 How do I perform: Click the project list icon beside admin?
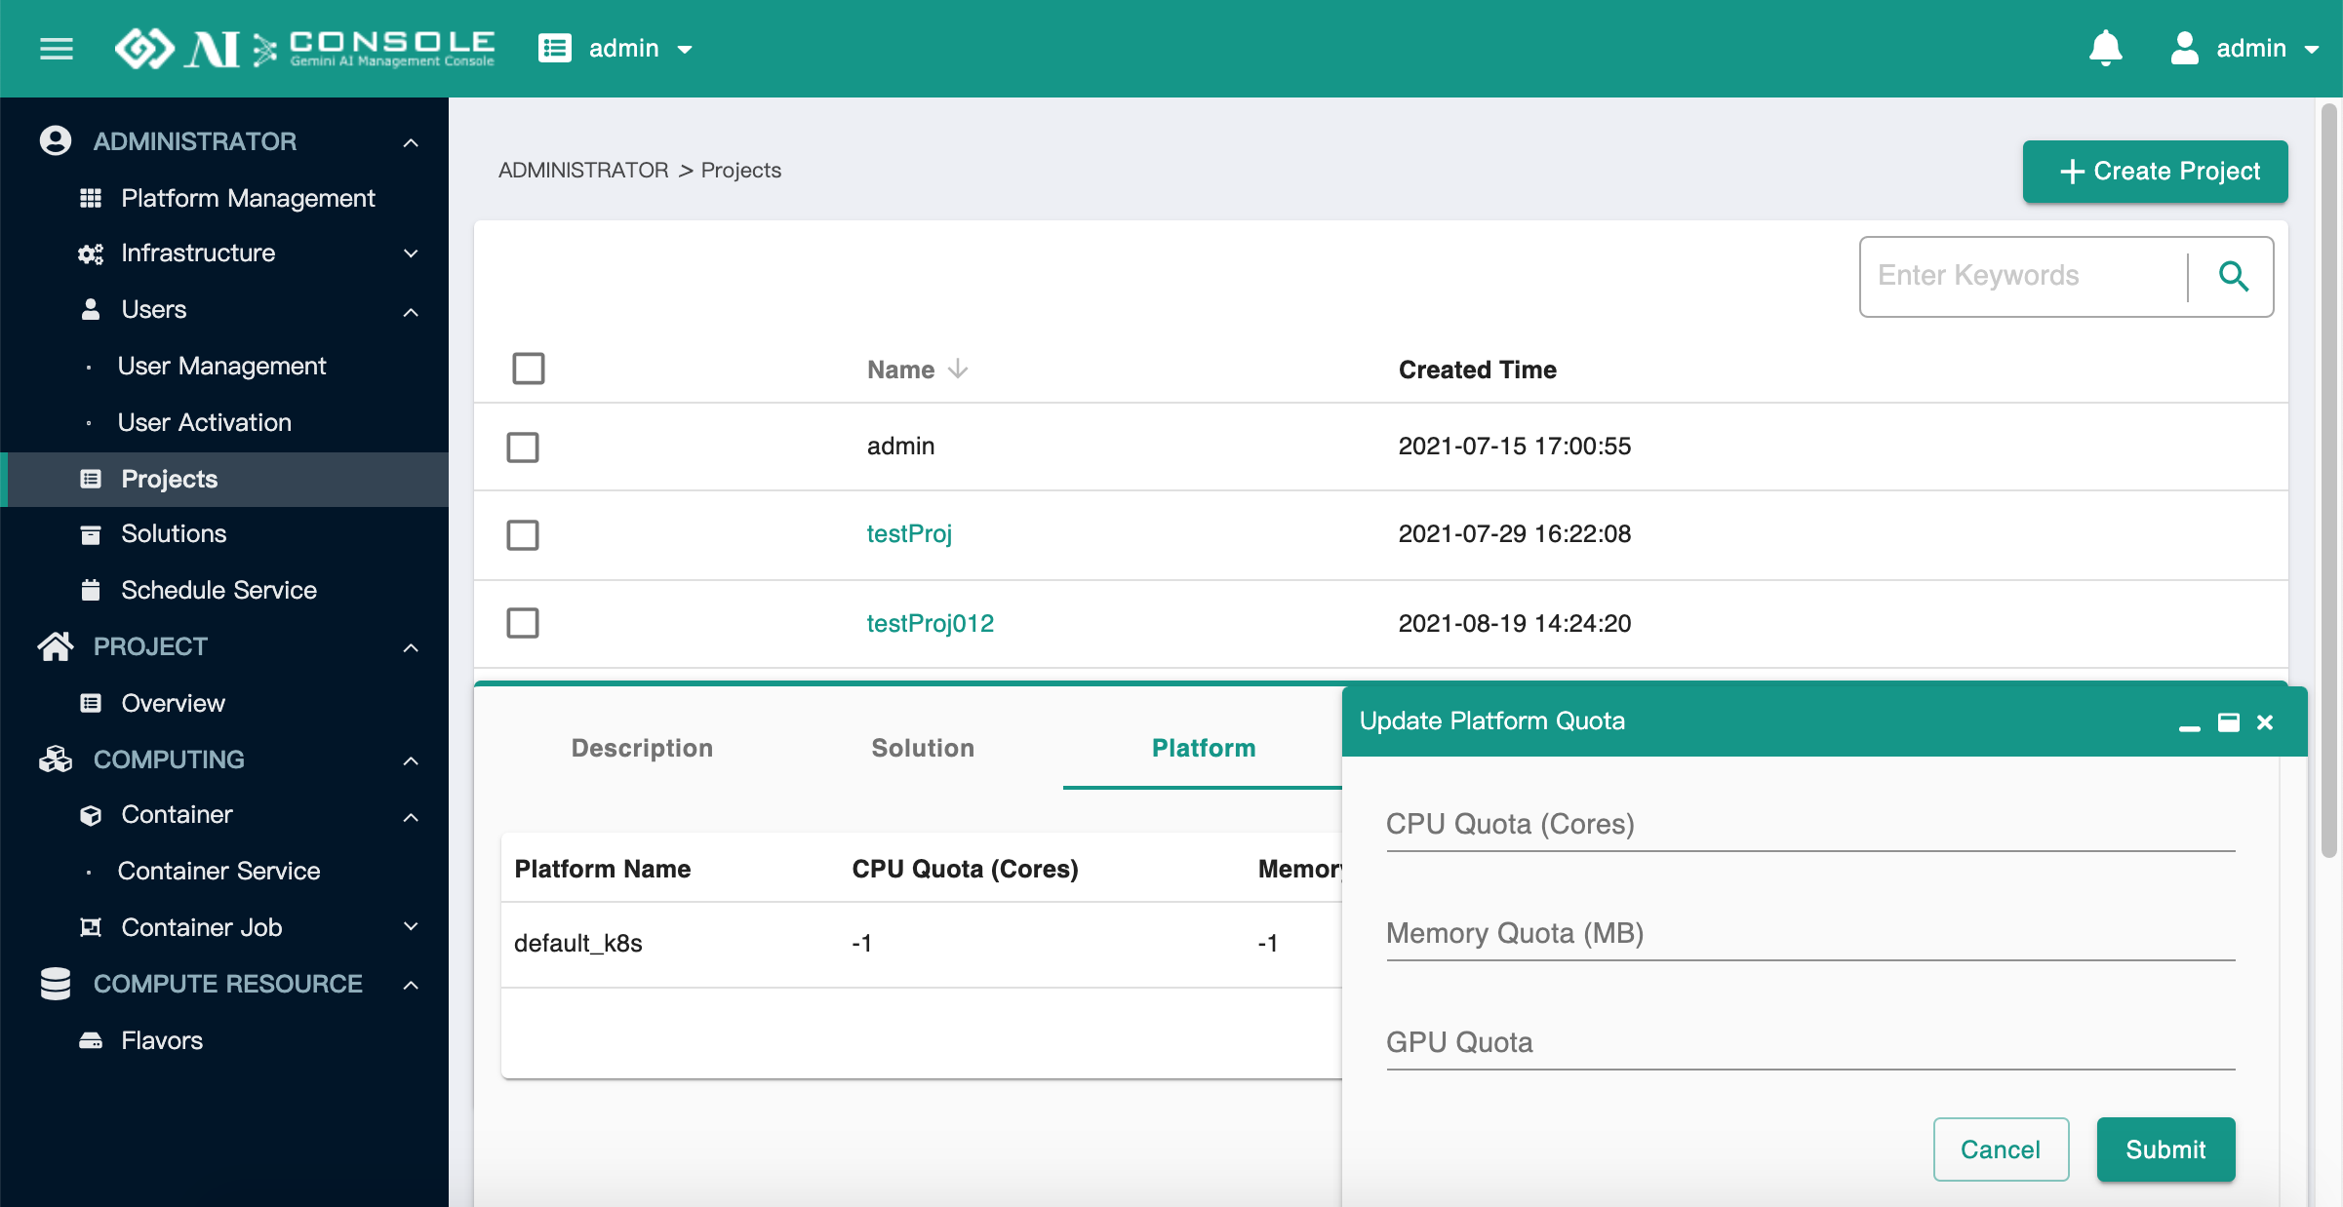coord(555,49)
